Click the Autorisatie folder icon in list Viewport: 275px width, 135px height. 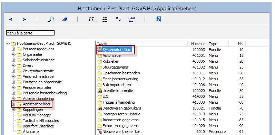point(100,56)
